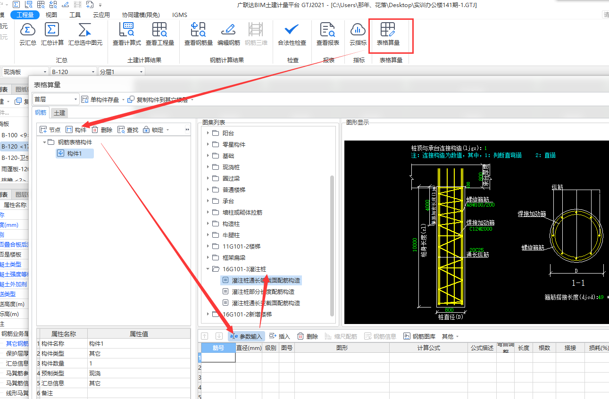
Task: Click the pencil icon in quick access toolbar
Action: 65,5
